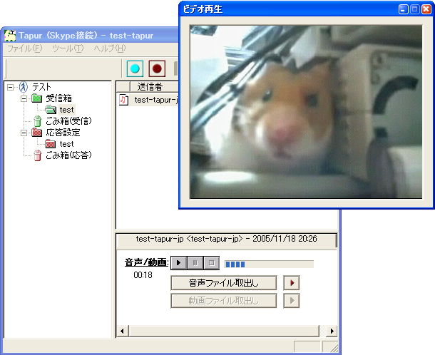Stop the audio/video playback
Image resolution: width=435 pixels, height=355 pixels.
tap(210, 263)
